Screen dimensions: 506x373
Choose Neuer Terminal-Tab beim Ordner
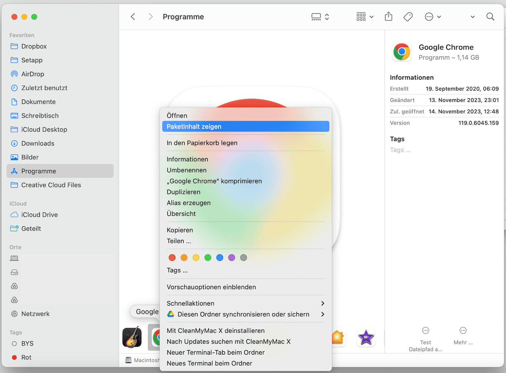pos(246,352)
